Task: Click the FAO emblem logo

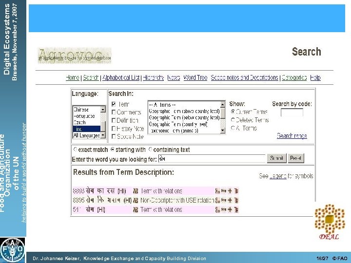Action: coord(13,250)
